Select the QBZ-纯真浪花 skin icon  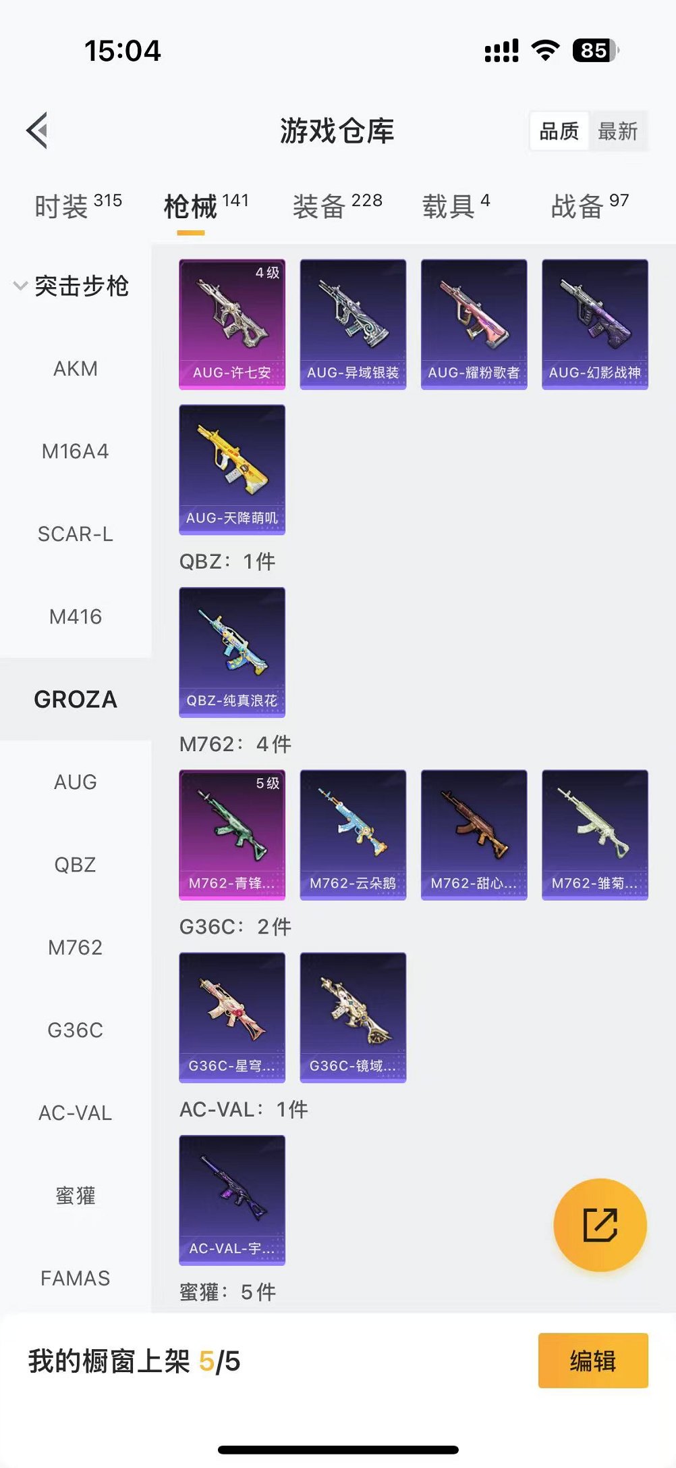(232, 652)
